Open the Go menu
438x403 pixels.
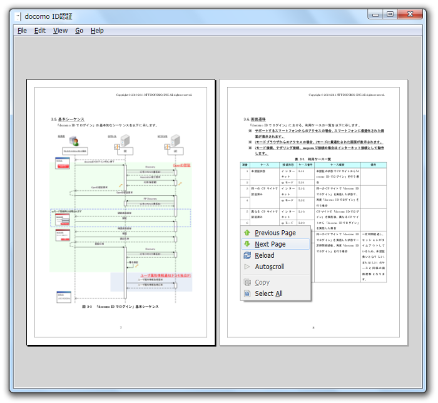(x=79, y=31)
